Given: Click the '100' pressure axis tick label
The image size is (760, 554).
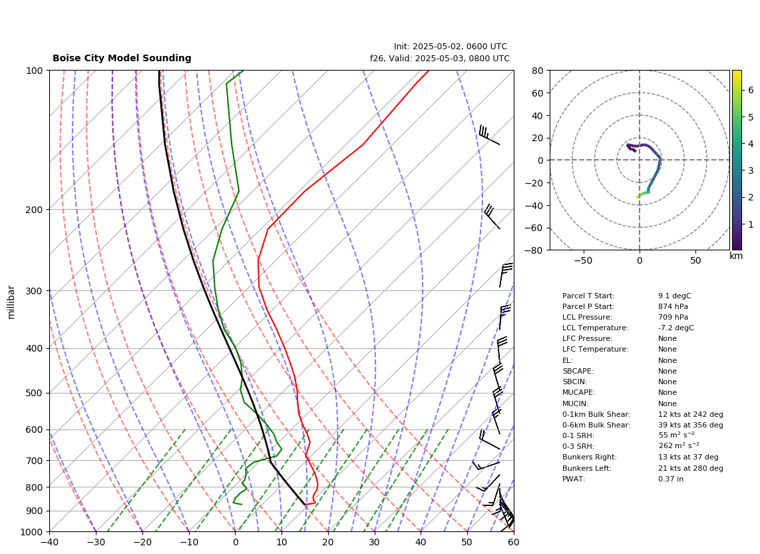Looking at the screenshot, I should (x=35, y=71).
